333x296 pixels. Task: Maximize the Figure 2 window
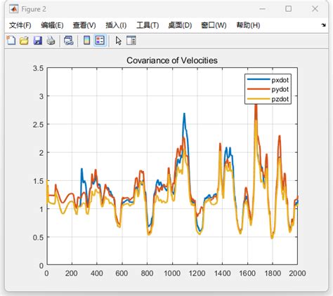pos(289,9)
